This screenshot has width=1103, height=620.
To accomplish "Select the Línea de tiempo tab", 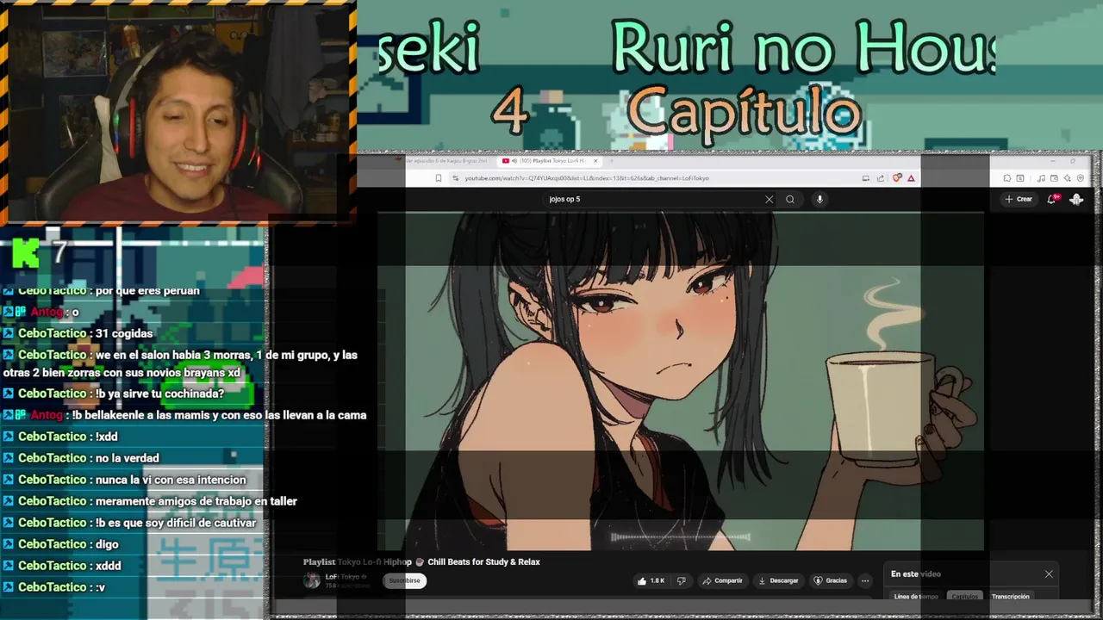I will (x=916, y=596).
